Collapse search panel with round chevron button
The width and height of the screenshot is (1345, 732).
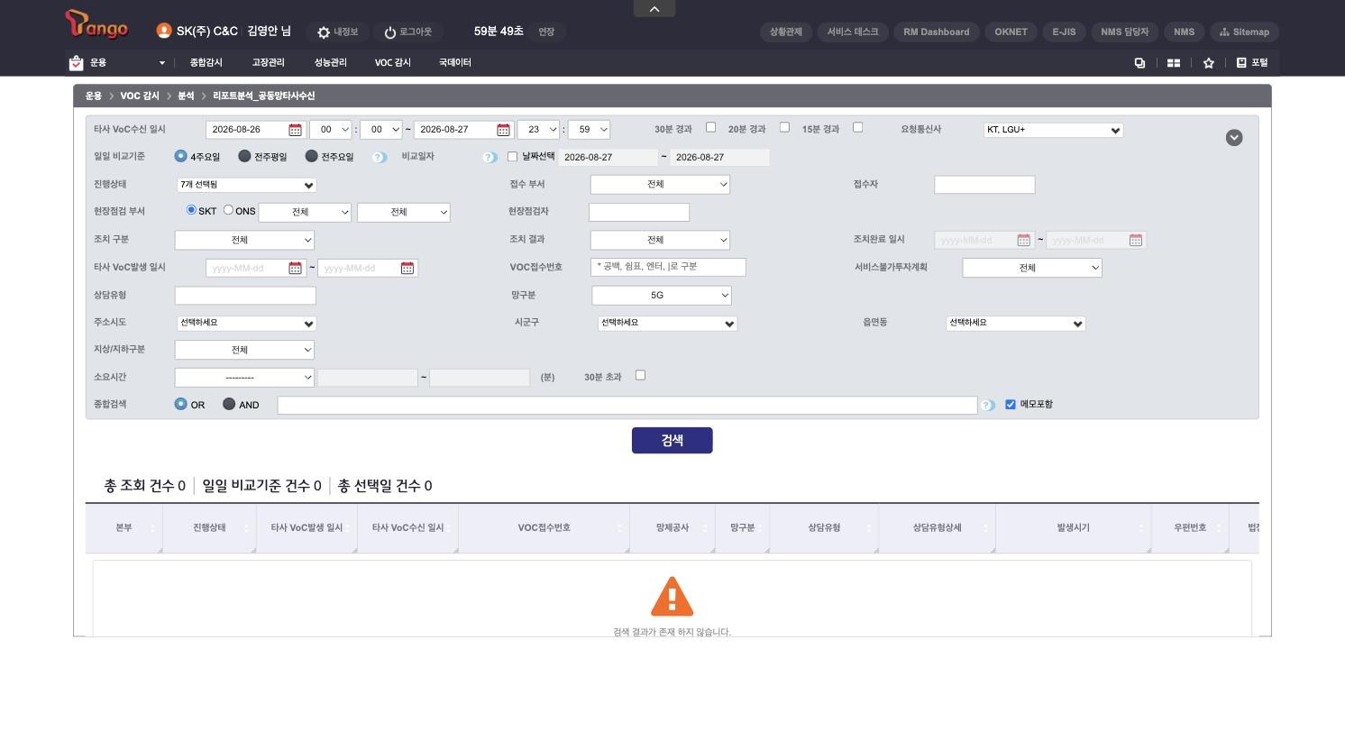click(1234, 137)
